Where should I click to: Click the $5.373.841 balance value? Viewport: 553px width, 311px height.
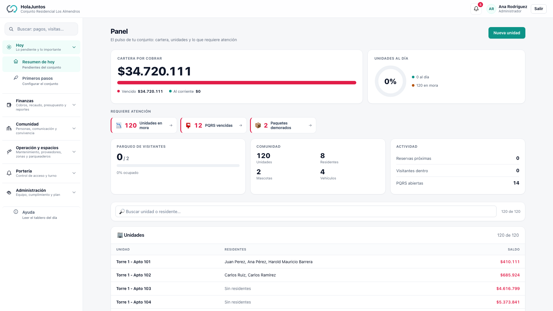pos(508,302)
